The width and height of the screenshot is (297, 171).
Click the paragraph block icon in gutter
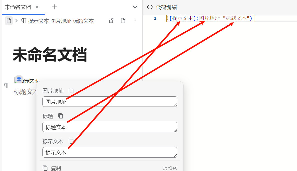(x=7, y=85)
